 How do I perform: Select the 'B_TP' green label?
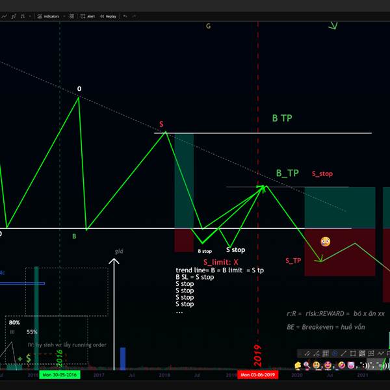pos(287,173)
